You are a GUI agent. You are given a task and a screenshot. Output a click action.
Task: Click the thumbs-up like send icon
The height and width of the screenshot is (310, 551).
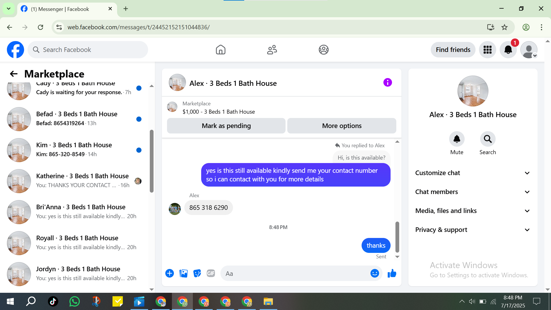pyautogui.click(x=392, y=274)
